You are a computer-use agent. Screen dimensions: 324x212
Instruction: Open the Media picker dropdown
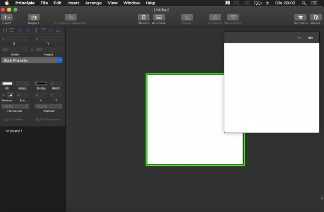tap(22, 84)
